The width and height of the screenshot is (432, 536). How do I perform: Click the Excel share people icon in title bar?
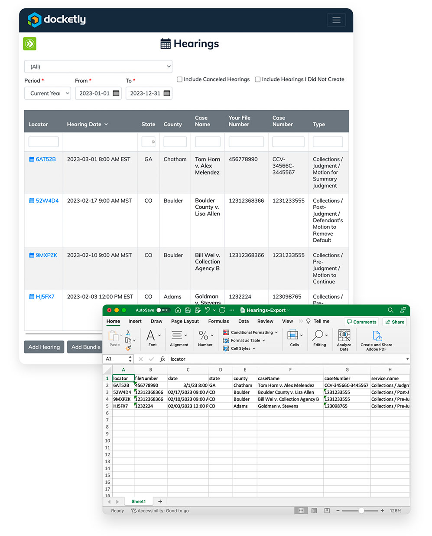click(x=403, y=310)
